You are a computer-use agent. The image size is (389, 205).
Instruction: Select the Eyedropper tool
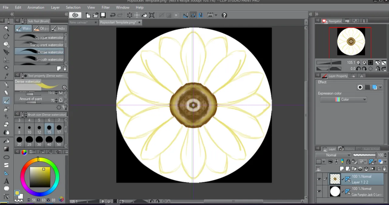click(6, 76)
